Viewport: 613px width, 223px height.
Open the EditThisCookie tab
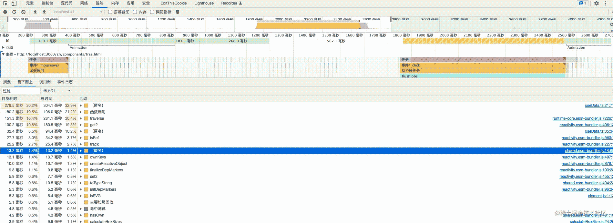[174, 3]
